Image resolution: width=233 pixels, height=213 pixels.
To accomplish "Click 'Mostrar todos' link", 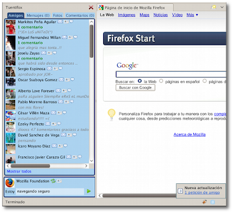I will tap(19, 172).
